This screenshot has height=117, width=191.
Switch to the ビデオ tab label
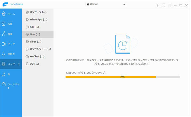11,44
